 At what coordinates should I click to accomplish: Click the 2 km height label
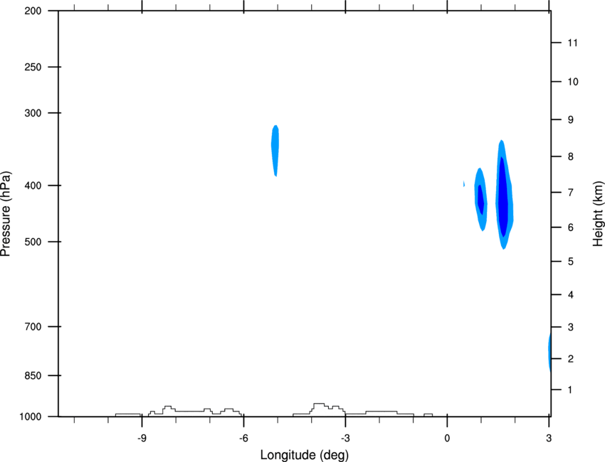pyautogui.click(x=570, y=359)
